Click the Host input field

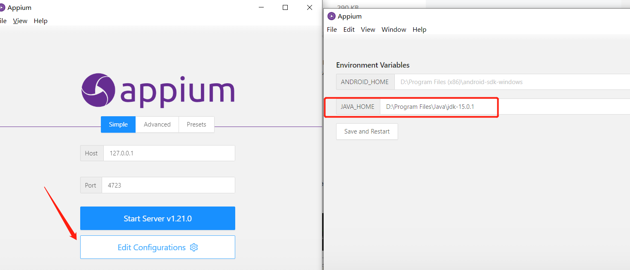pos(169,153)
